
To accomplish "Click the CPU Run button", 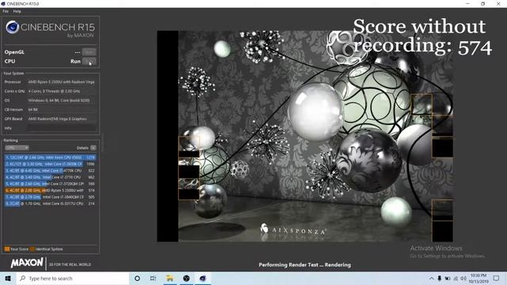I will 89,61.
